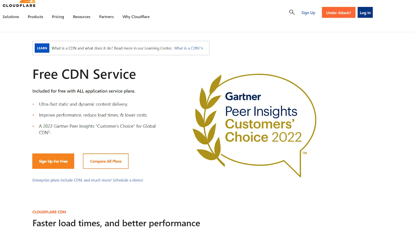Click the blue LEARN badge
This screenshot has width=415, height=228.
(42, 48)
